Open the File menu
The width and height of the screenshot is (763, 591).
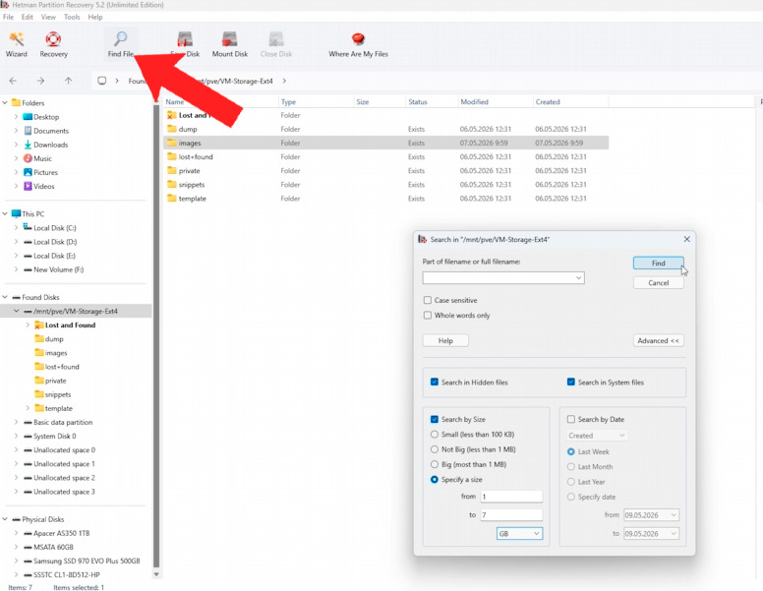(x=8, y=17)
